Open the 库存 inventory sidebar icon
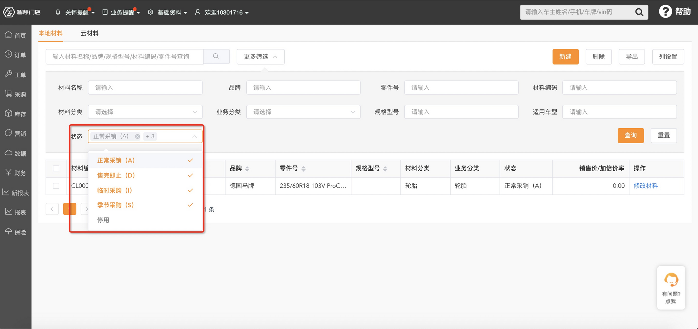This screenshot has width=698, height=329. (8, 114)
